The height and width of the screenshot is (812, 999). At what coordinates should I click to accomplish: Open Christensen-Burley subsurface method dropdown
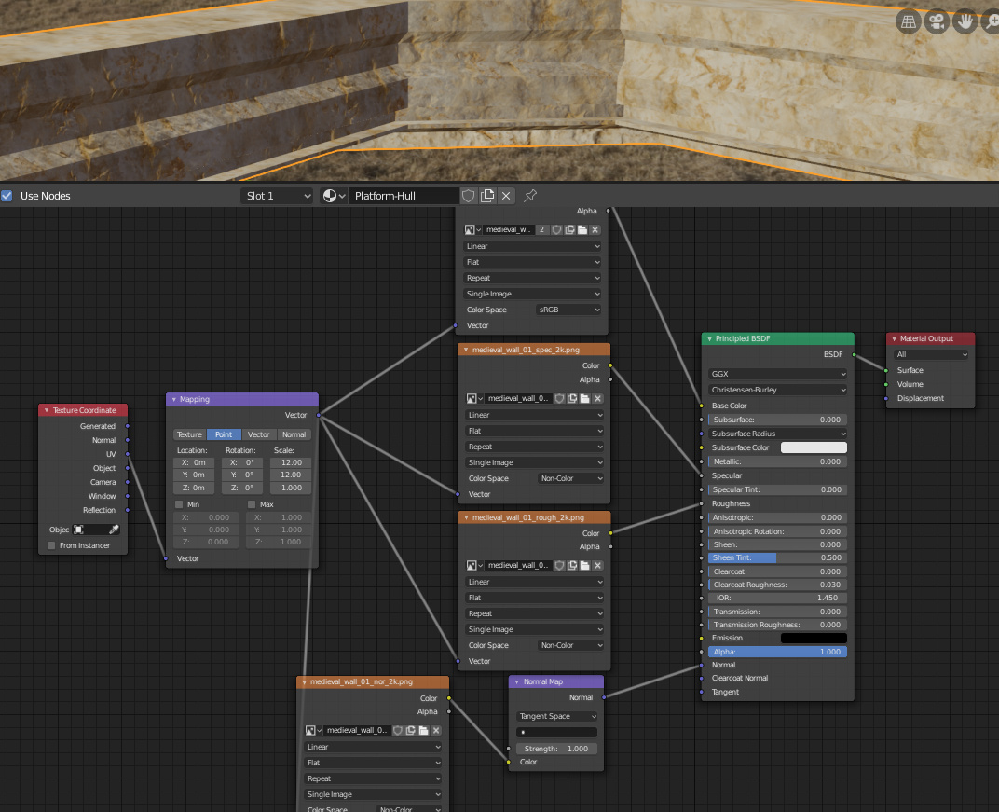(777, 390)
